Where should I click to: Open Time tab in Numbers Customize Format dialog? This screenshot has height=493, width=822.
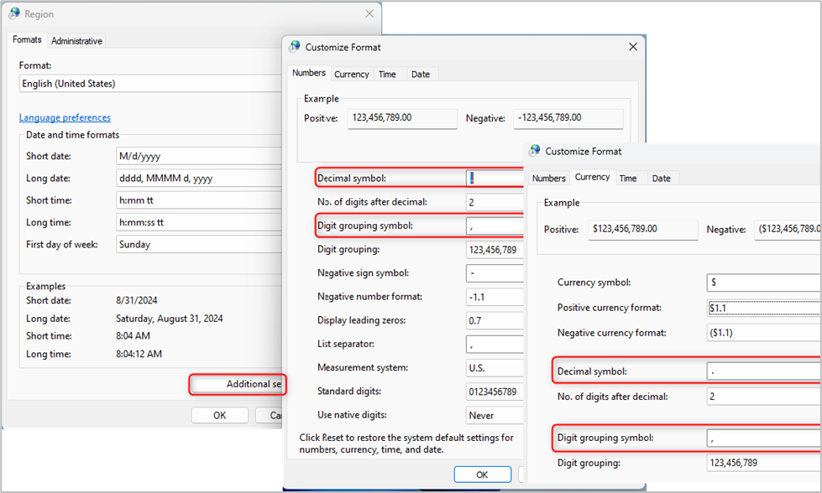point(387,75)
